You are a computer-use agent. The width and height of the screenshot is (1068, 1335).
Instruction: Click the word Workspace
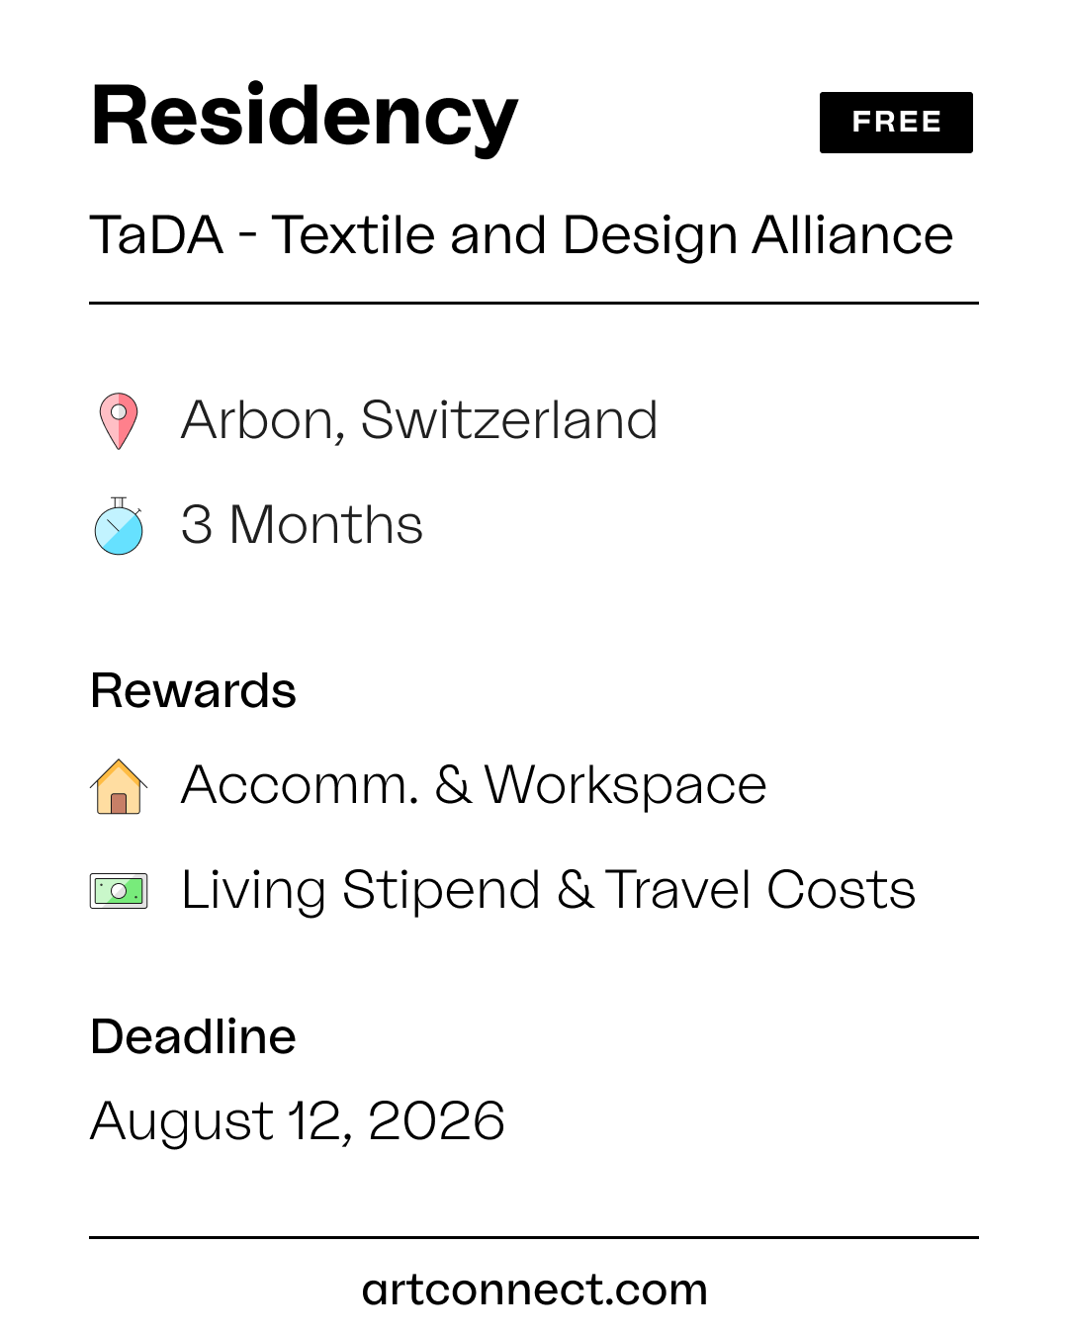625,788
